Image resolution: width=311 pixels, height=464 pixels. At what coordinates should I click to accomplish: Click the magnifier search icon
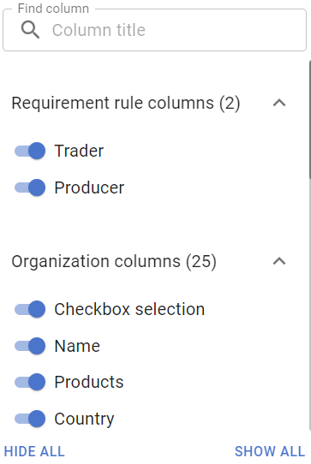(x=30, y=30)
